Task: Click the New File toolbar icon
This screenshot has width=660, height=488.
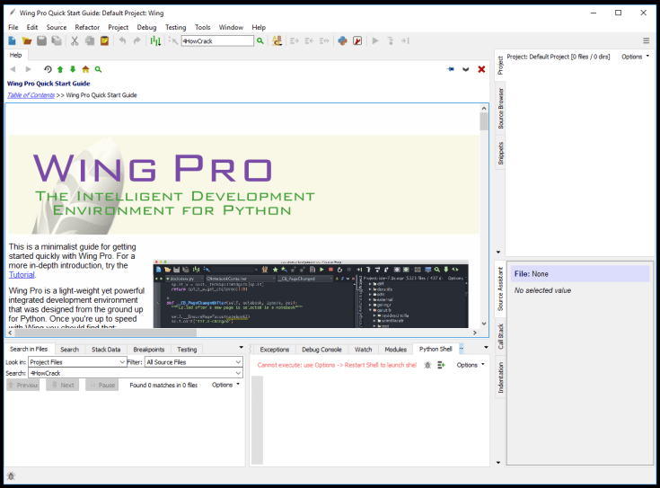Action: coord(13,40)
